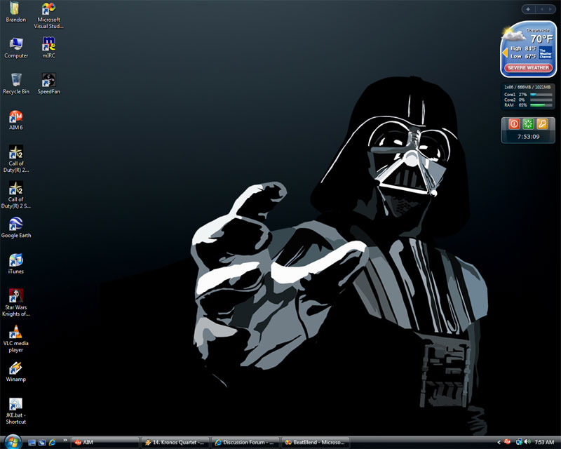Image resolution: width=561 pixels, height=449 pixels.
Task: Show hidden system tray icons
Action: pyautogui.click(x=499, y=443)
